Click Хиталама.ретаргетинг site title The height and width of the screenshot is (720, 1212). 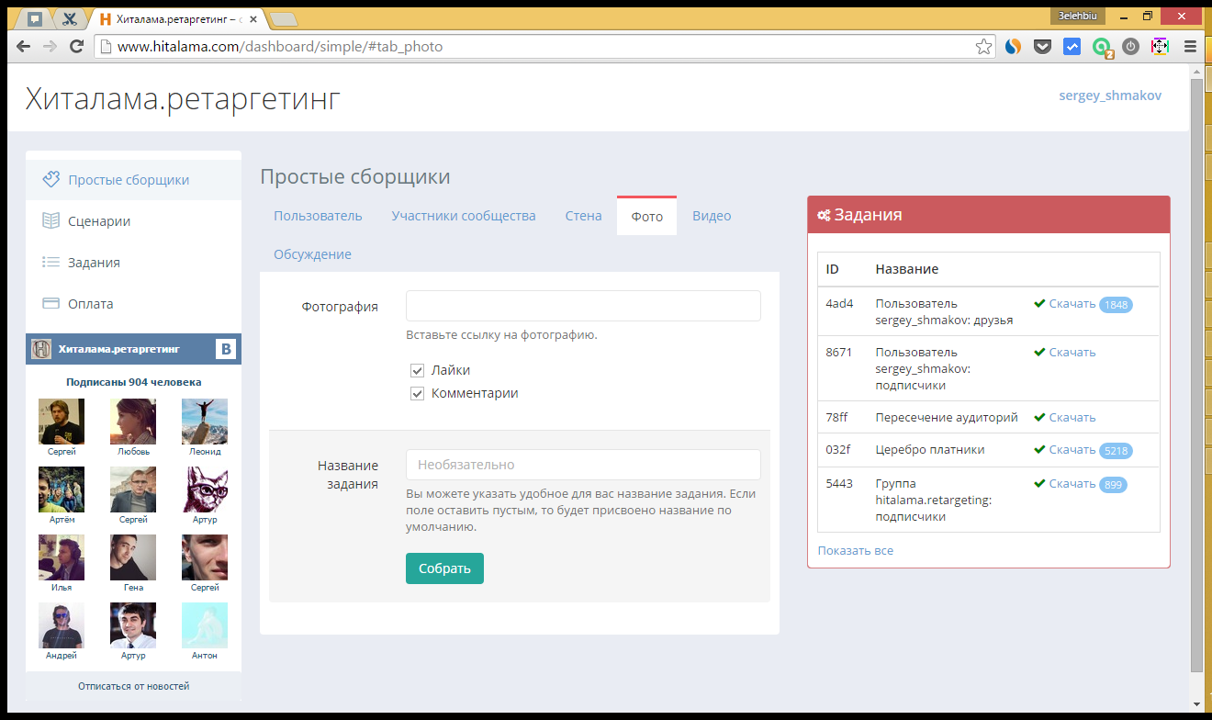[183, 98]
